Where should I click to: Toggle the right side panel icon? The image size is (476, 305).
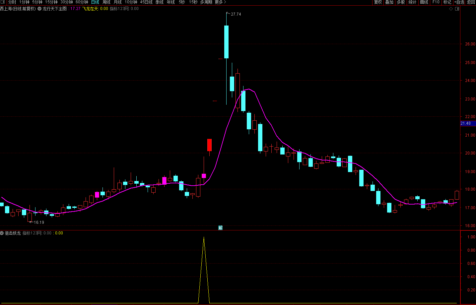pos(457,9)
